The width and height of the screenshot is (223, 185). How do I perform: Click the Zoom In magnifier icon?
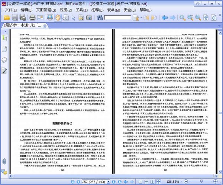coord(182,17)
